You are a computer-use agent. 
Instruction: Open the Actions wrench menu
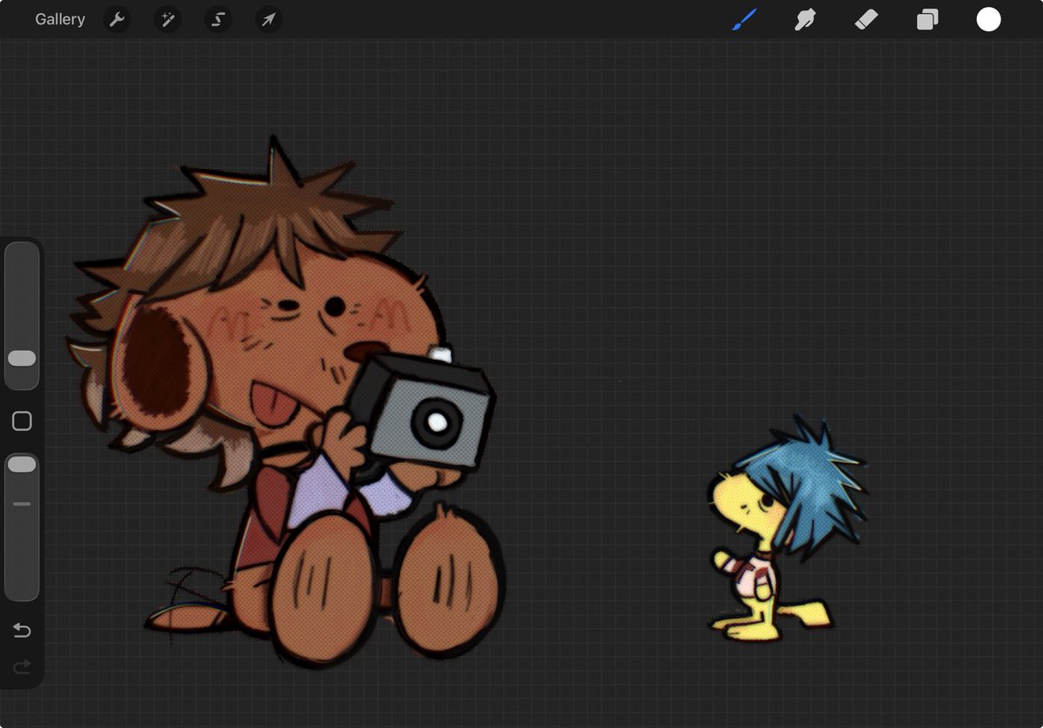click(116, 19)
